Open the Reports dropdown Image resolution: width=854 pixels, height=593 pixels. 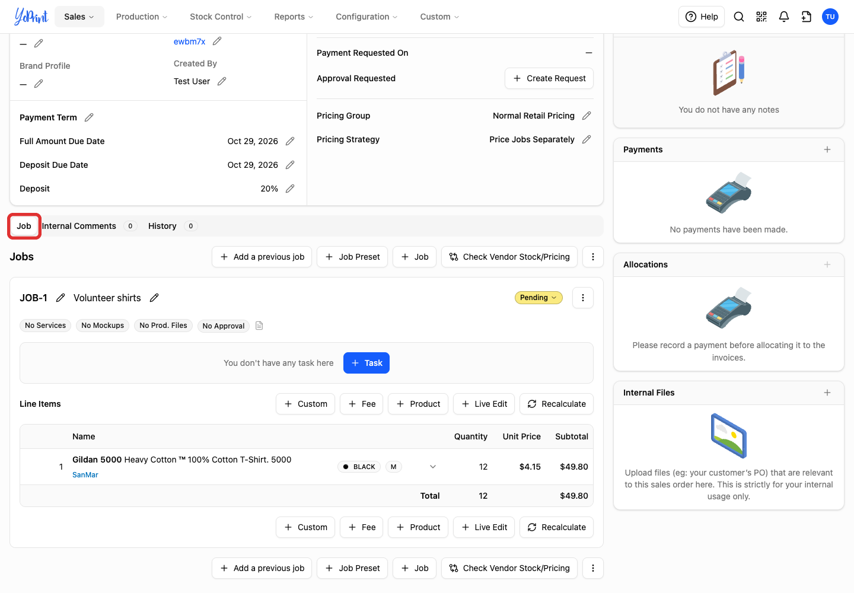[294, 17]
